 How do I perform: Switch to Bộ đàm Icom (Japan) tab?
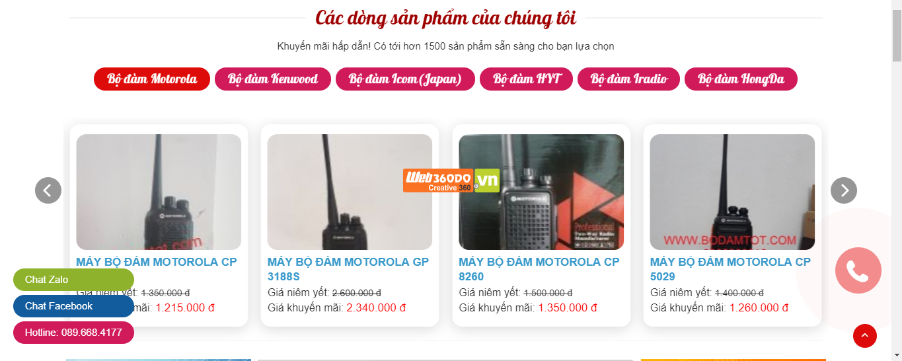[405, 79]
